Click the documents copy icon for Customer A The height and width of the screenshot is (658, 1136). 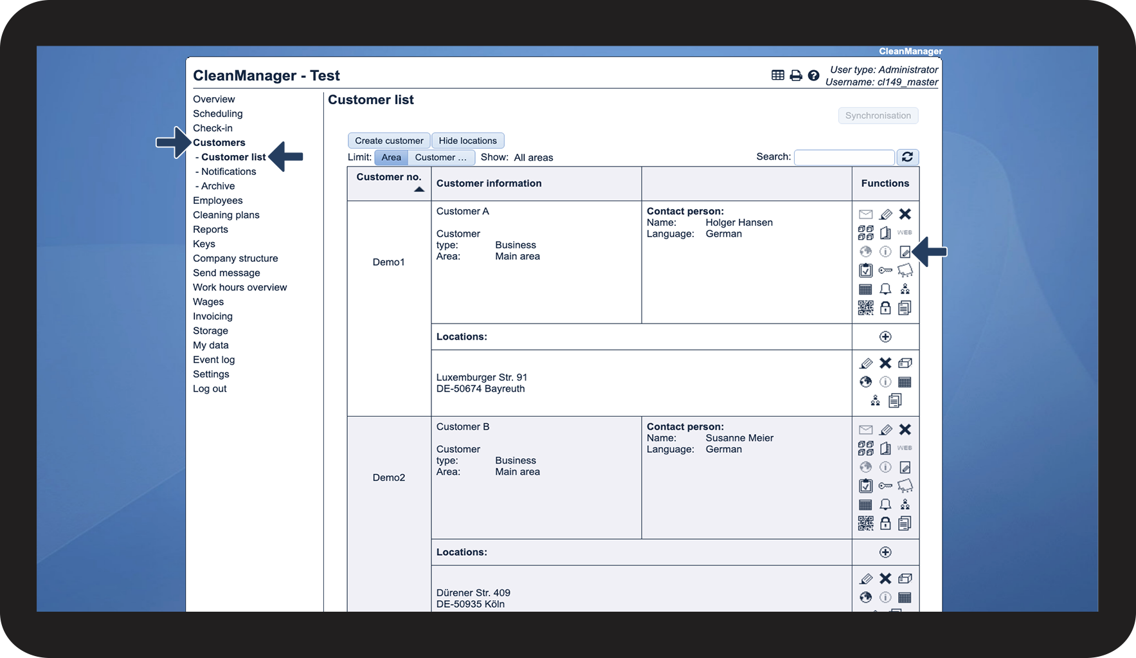point(905,308)
